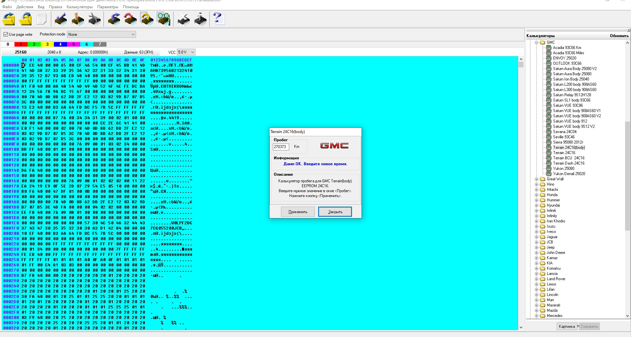
Task: Click the calculator icon beside Seville 93C46
Action: point(549,137)
